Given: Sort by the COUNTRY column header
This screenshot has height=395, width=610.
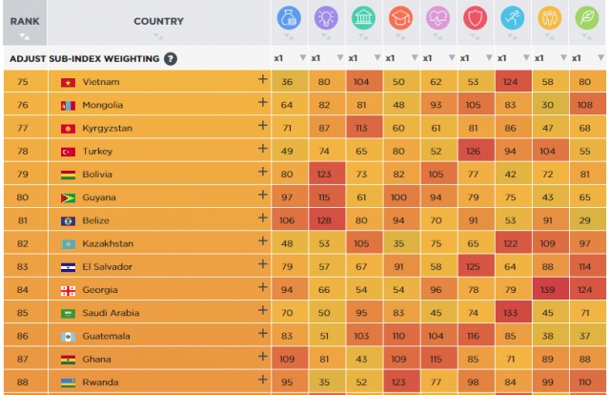Looking at the screenshot, I should (158, 21).
